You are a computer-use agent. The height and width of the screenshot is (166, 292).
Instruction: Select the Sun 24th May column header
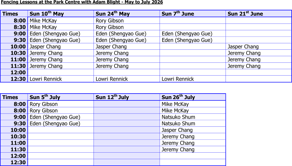pos(127,14)
